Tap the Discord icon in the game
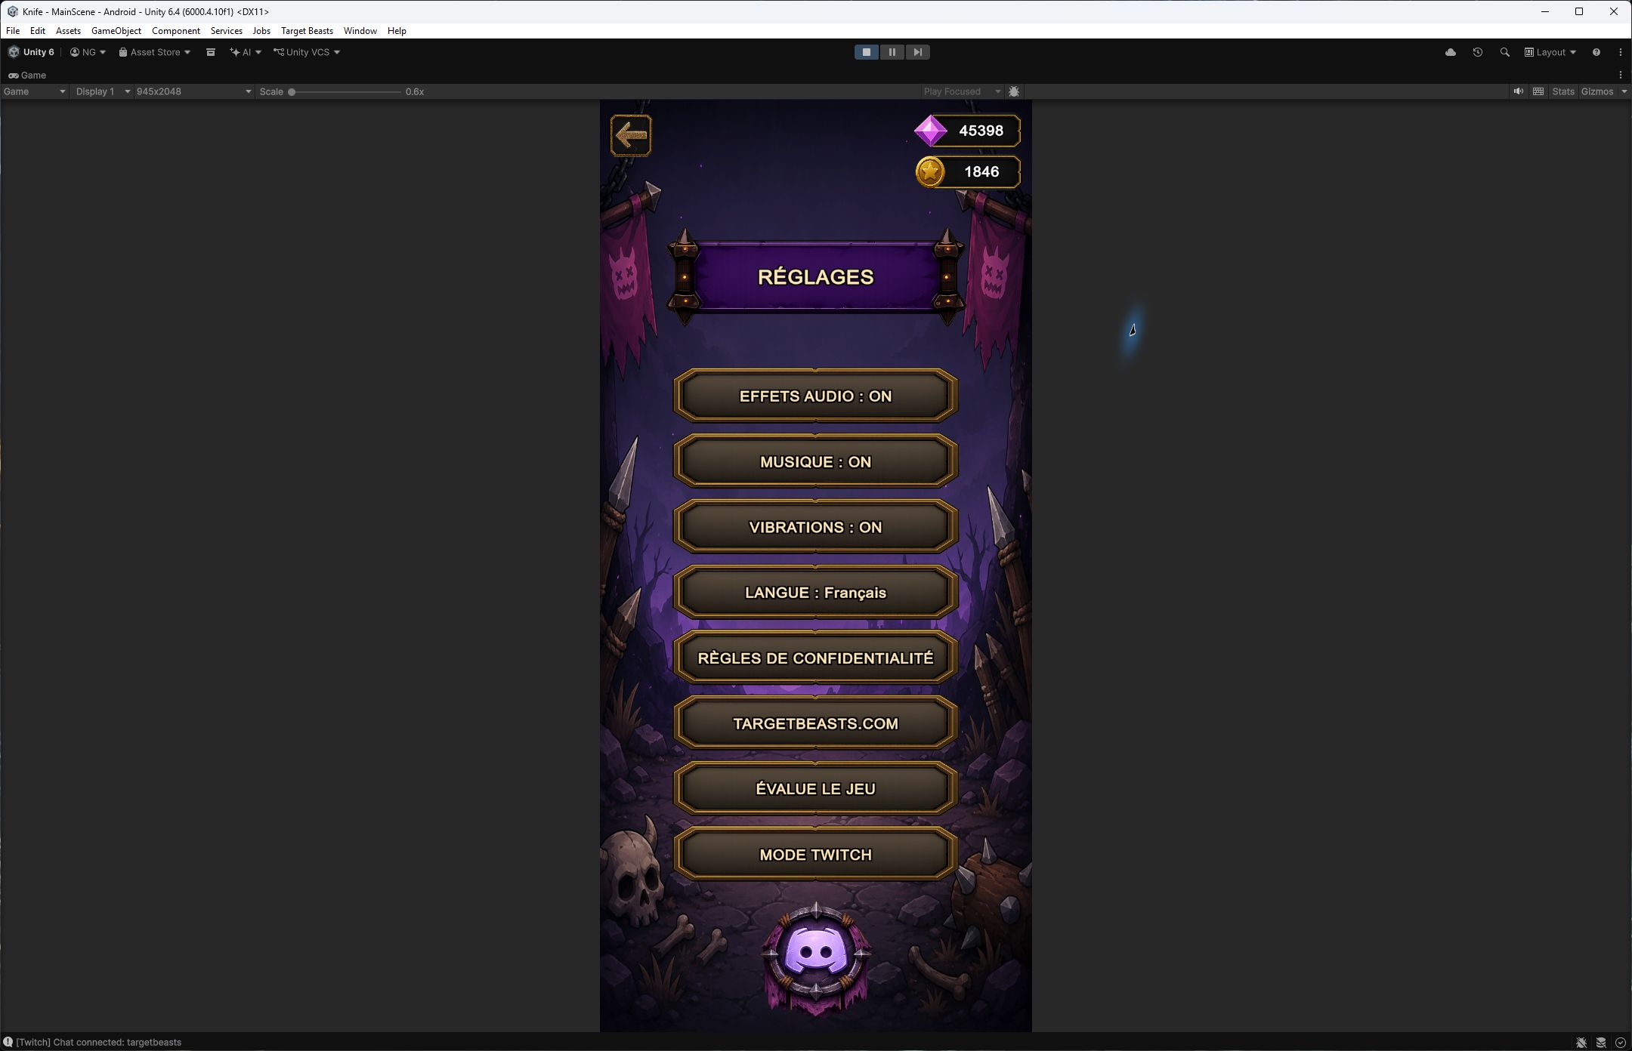The width and height of the screenshot is (1632, 1051). point(816,952)
